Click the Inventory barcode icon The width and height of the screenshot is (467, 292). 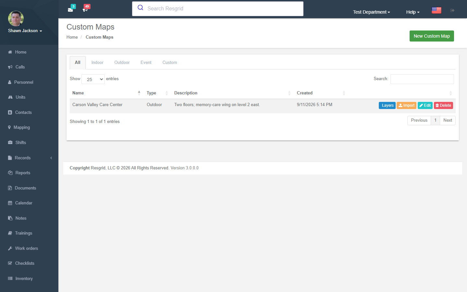[10, 279]
